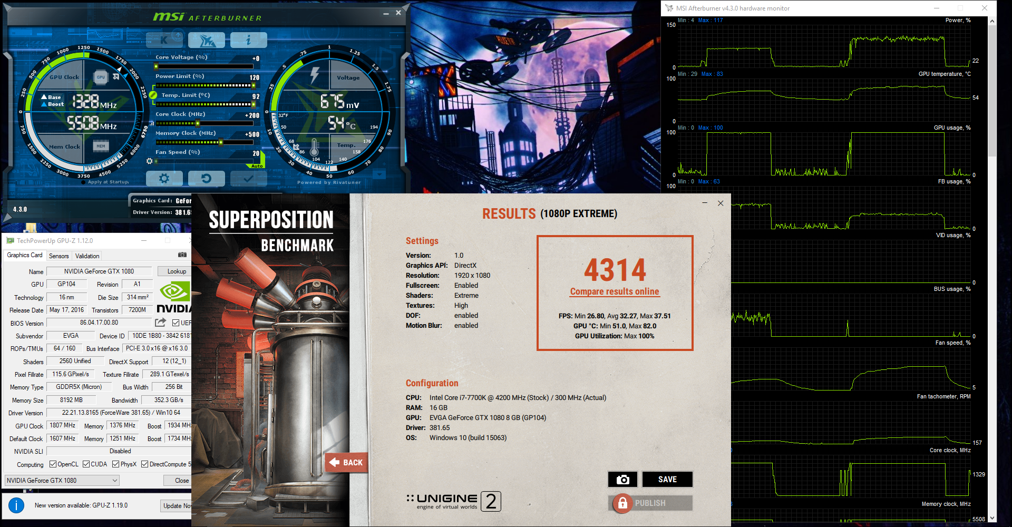Click the Update Now button in GPU-Z
The width and height of the screenshot is (1012, 527).
click(177, 506)
